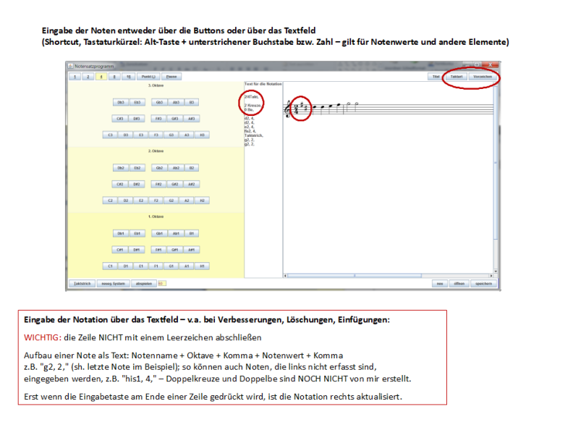The height and width of the screenshot is (430, 573).
Task: Play the notation with abspielen
Action: (x=143, y=283)
